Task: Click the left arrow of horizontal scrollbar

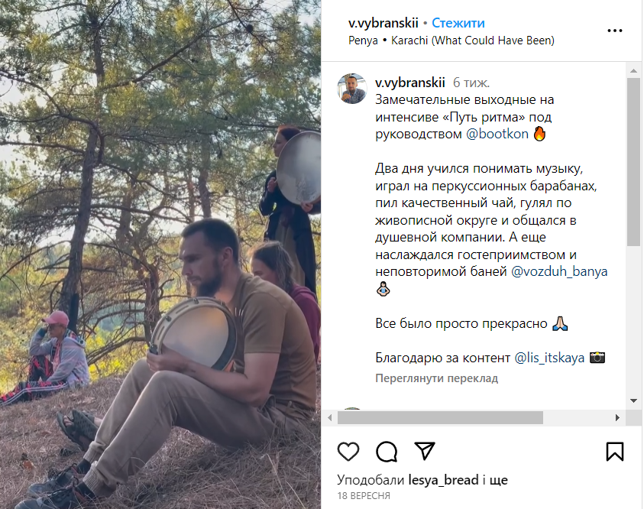Action: click(x=330, y=418)
